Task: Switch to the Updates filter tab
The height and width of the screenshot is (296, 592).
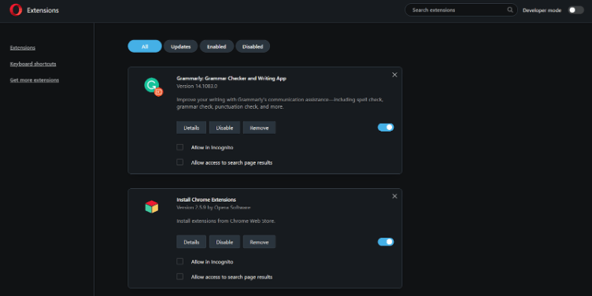Action: point(180,46)
